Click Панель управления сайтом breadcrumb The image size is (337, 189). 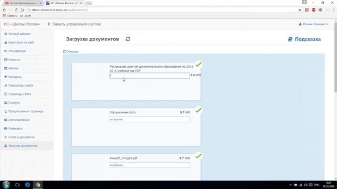(76, 24)
